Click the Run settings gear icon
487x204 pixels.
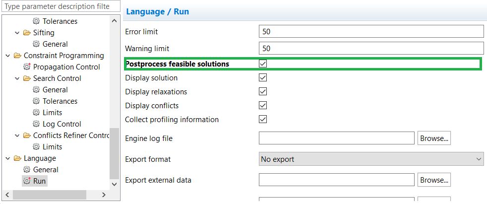click(27, 181)
